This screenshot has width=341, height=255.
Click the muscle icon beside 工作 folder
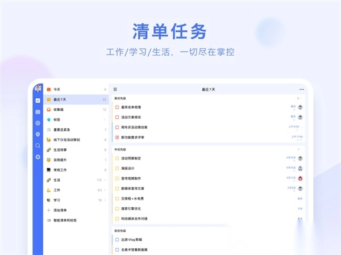[x=49, y=190]
